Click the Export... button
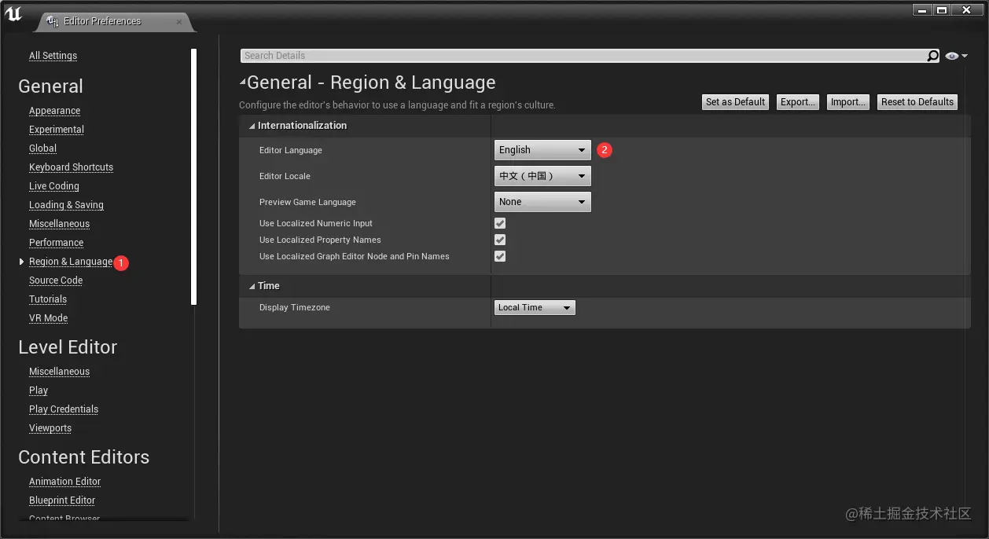 point(798,102)
